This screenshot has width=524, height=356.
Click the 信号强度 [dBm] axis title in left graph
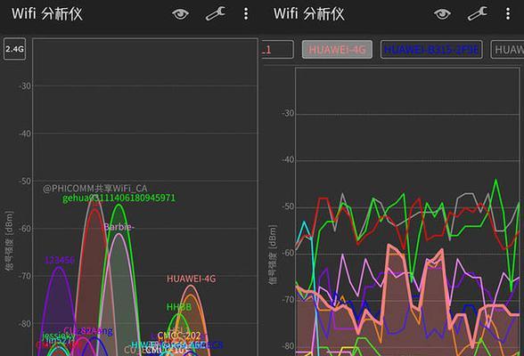10,240
